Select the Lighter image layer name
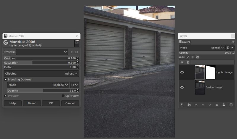This screenshot has height=139, width=237. 225,72
